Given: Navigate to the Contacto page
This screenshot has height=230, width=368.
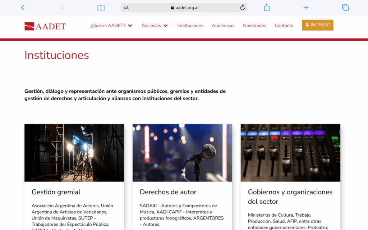Looking at the screenshot, I should [x=284, y=26].
